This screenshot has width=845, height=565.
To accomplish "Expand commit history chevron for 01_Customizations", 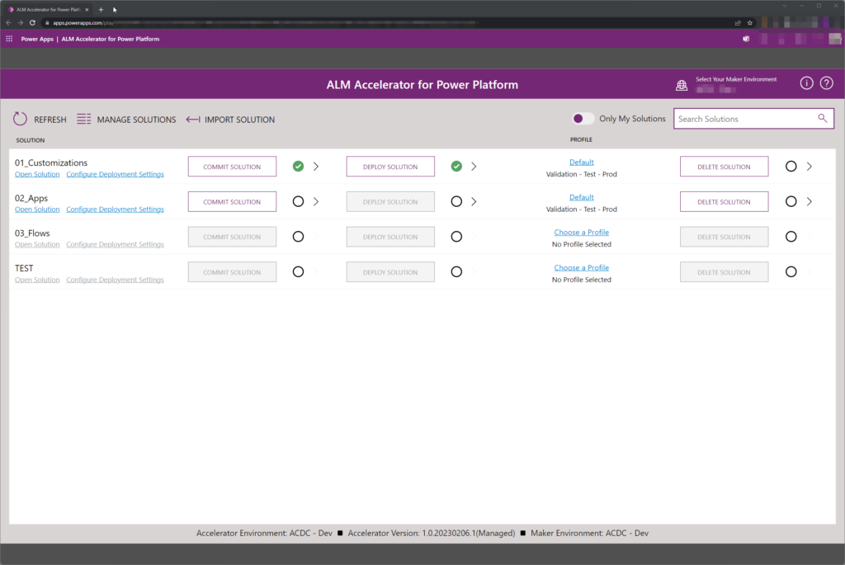I will [x=316, y=167].
